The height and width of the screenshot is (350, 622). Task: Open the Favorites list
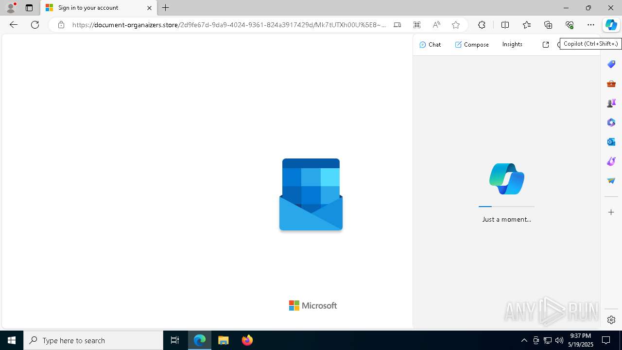point(527,25)
